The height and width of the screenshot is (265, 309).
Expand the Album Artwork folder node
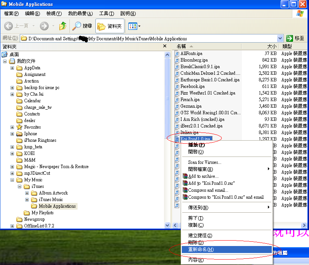click(x=27, y=193)
